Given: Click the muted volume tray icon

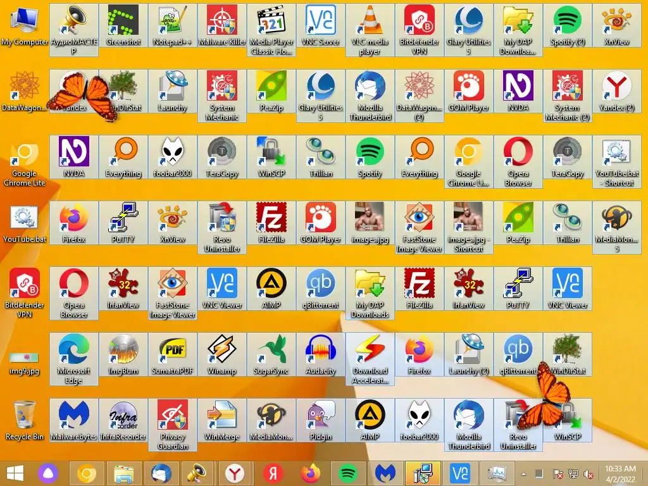Looking at the screenshot, I should click(589, 474).
